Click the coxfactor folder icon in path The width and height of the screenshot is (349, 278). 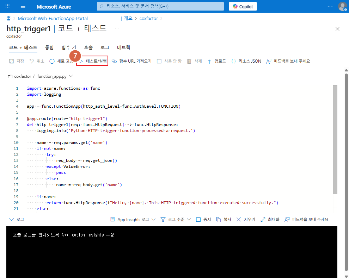[x=10, y=76]
